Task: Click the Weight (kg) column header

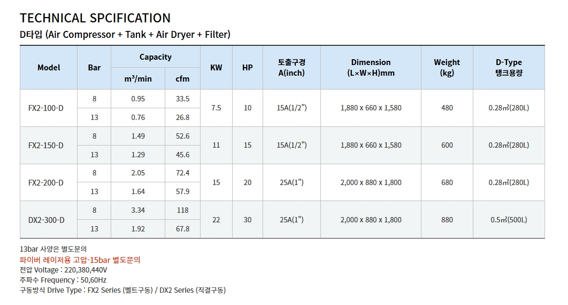Action: tap(447, 68)
